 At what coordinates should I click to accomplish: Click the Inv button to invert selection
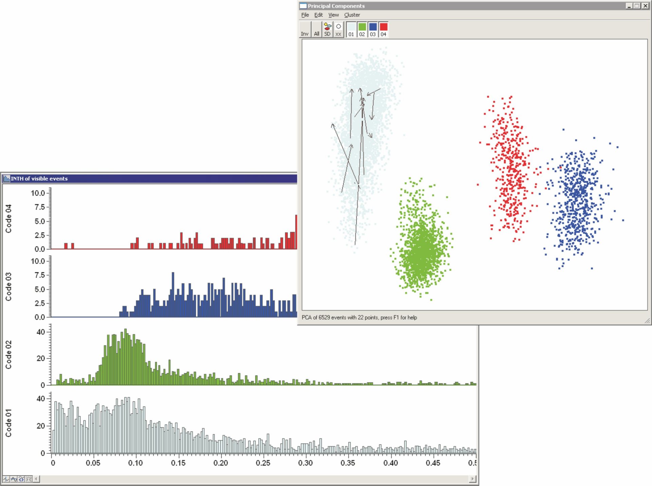point(305,30)
